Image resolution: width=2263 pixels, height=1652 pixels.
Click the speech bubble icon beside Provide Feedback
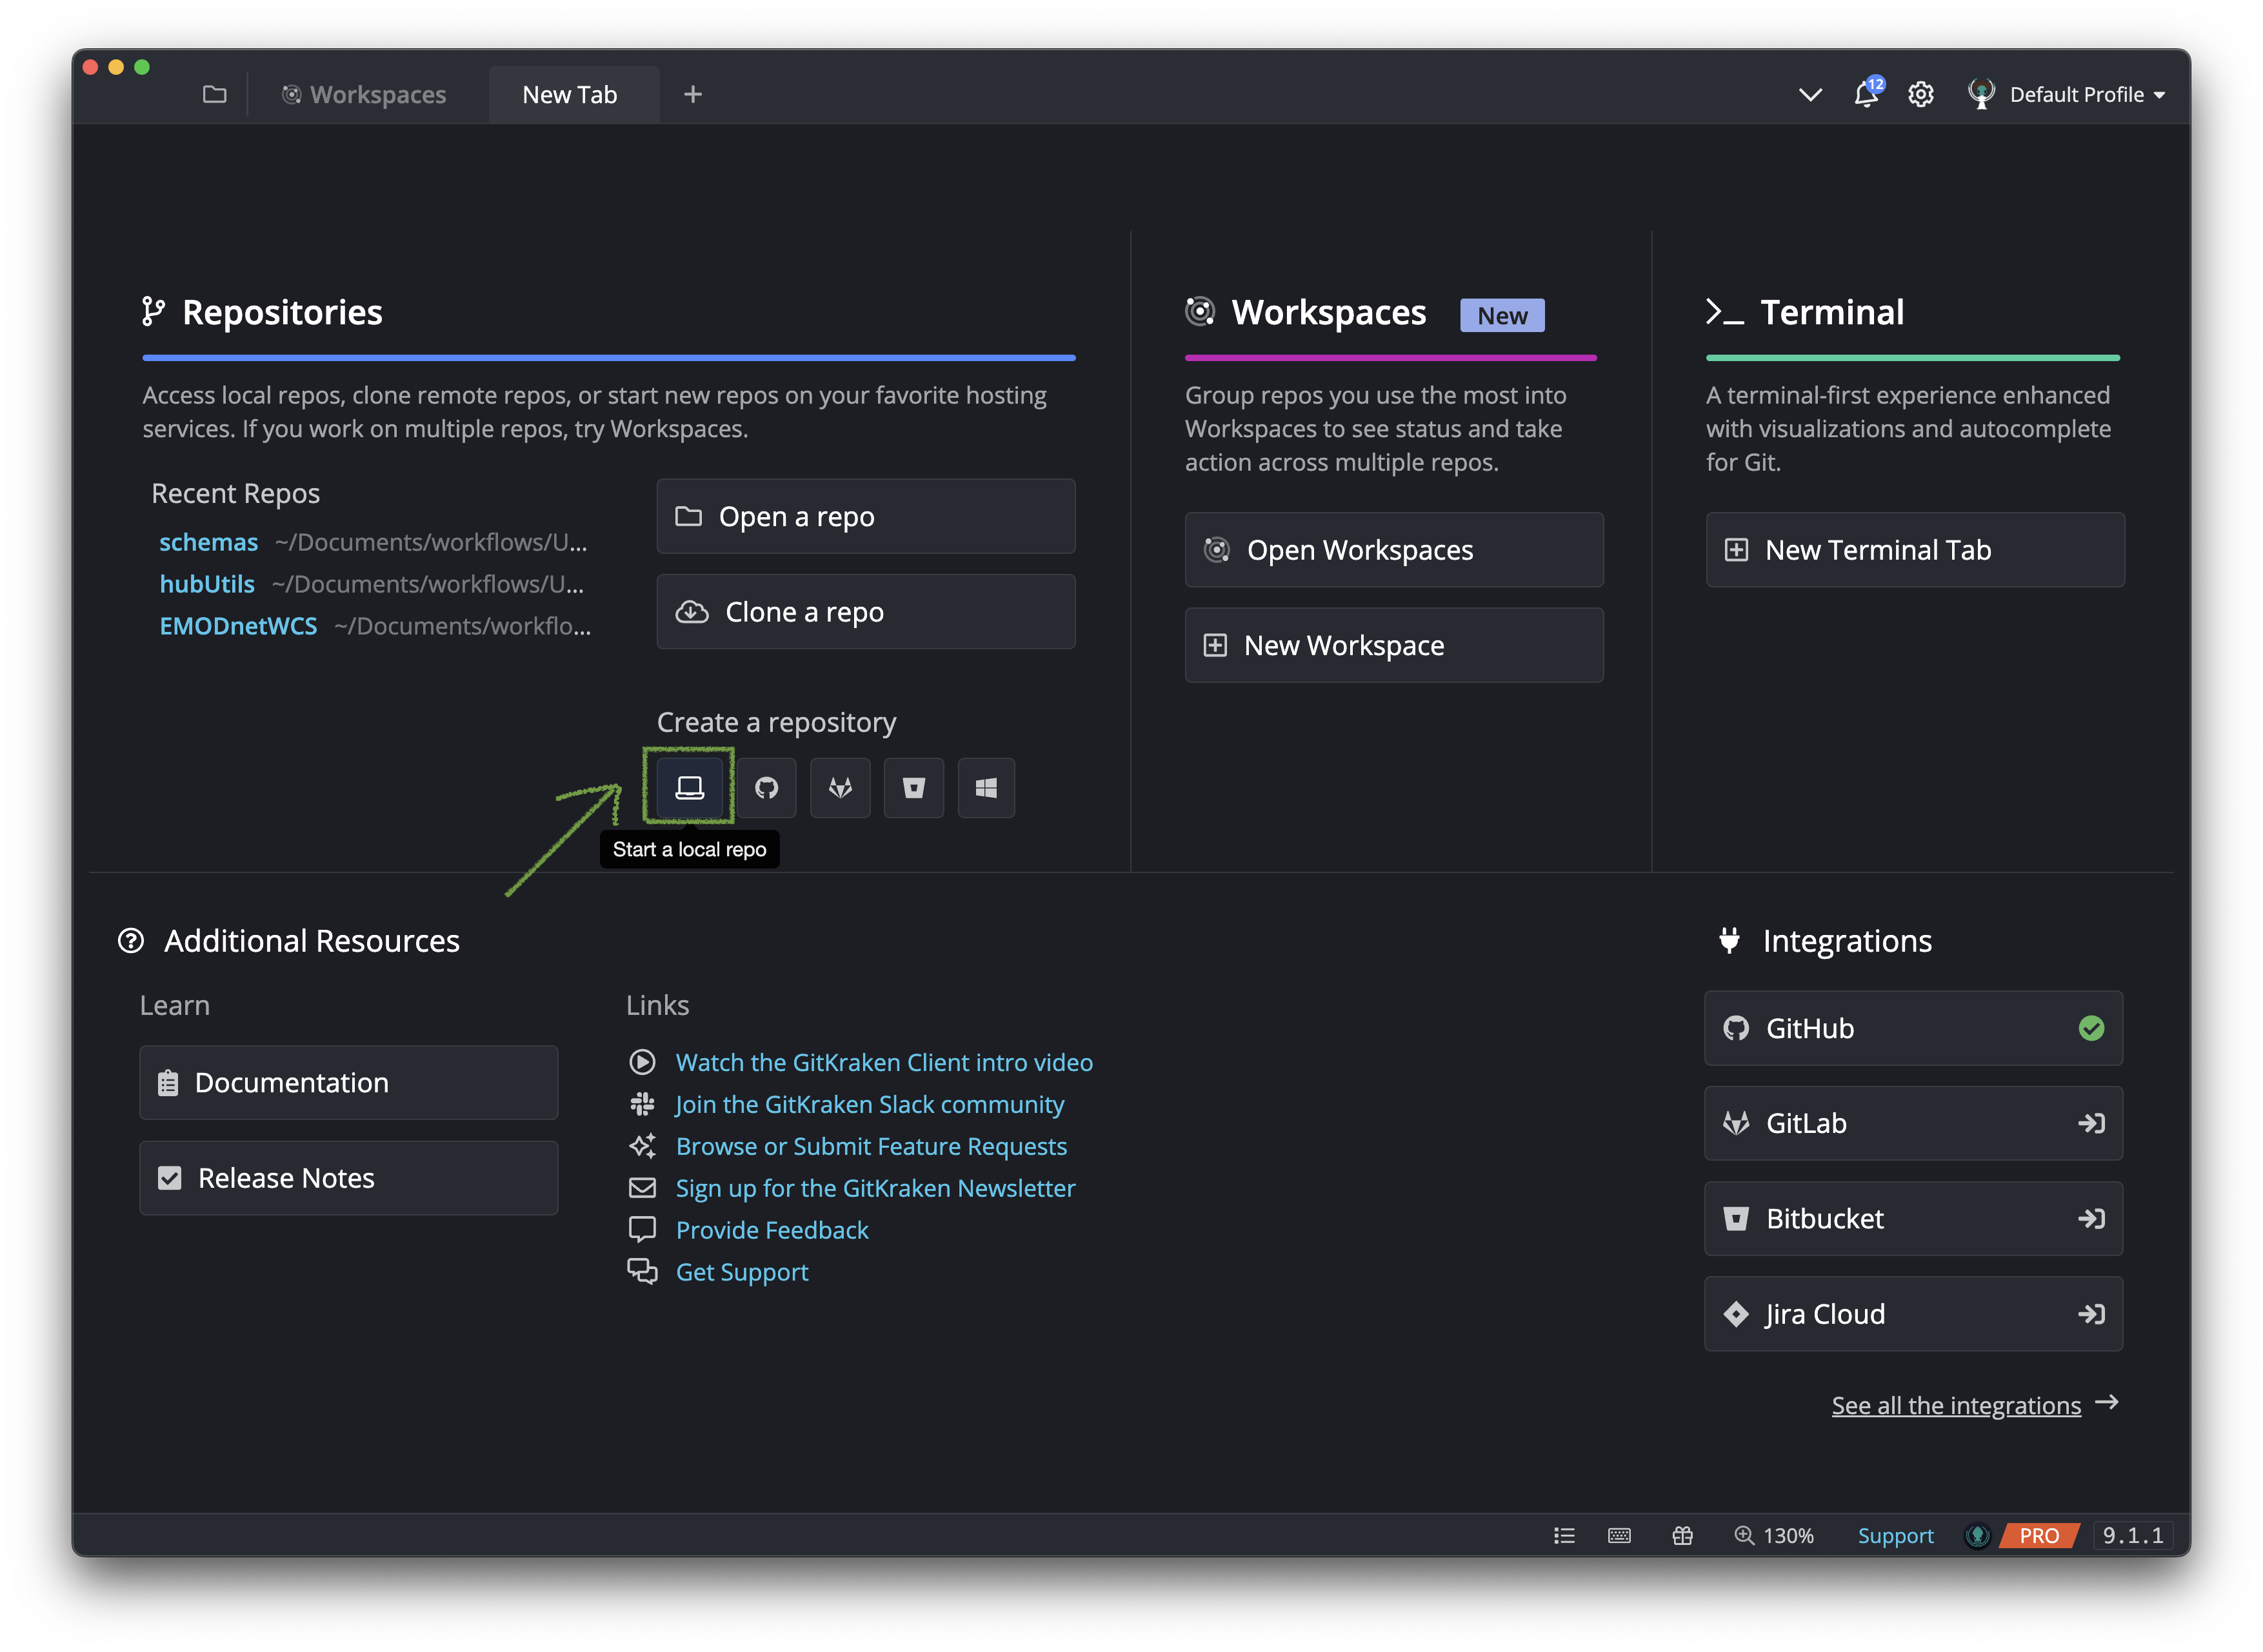(x=643, y=1229)
